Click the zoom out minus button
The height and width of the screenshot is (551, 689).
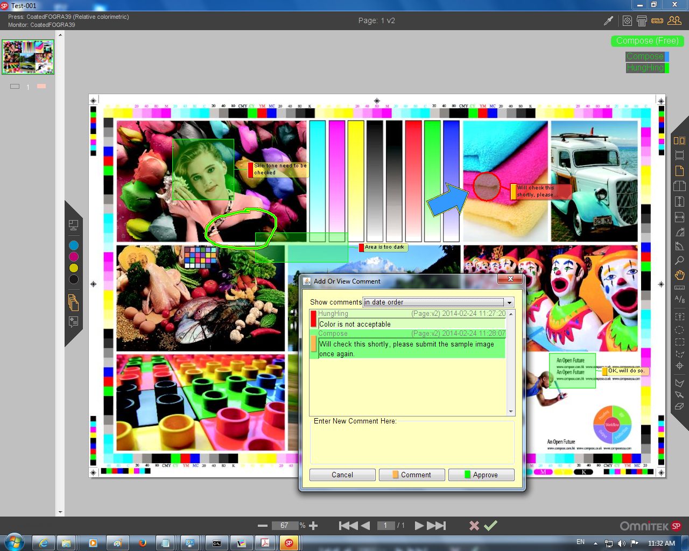(x=263, y=526)
